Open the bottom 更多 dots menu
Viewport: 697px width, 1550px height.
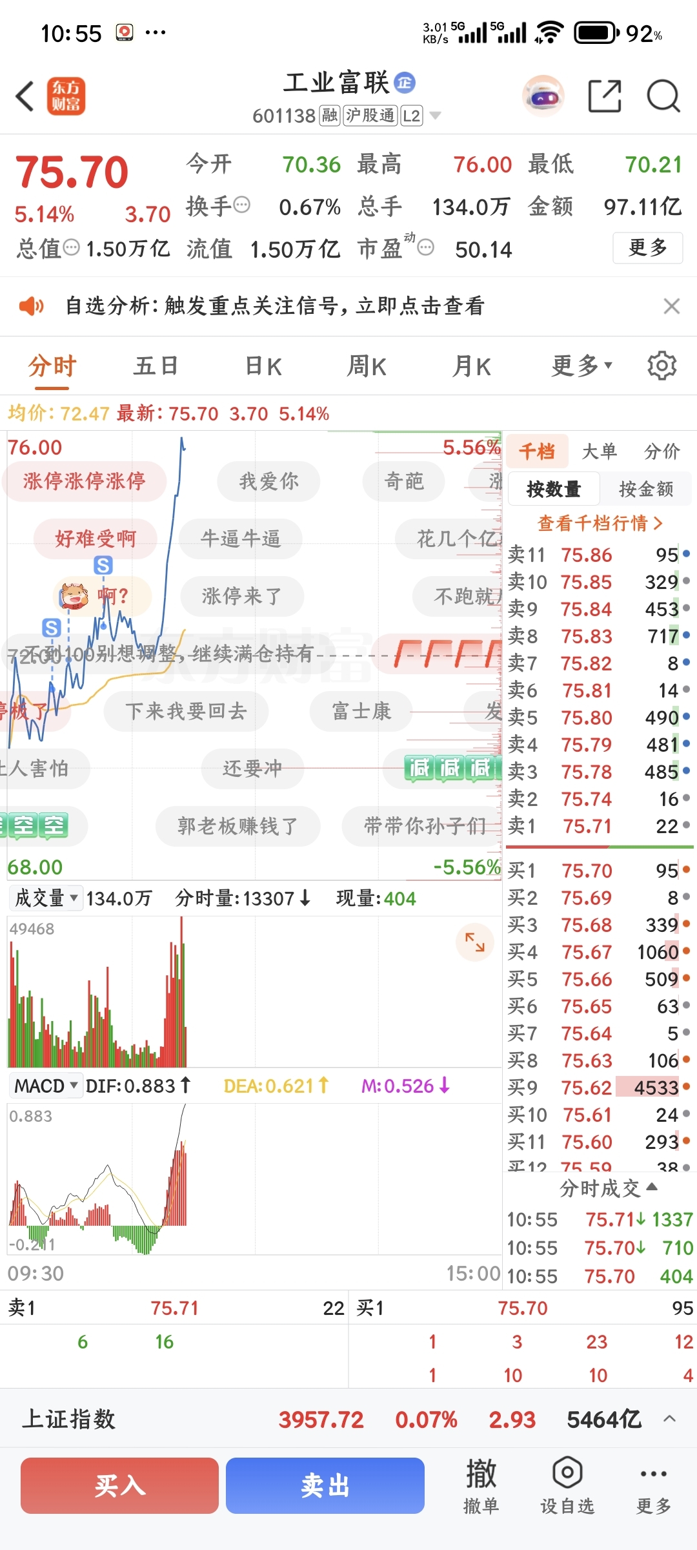click(654, 1486)
